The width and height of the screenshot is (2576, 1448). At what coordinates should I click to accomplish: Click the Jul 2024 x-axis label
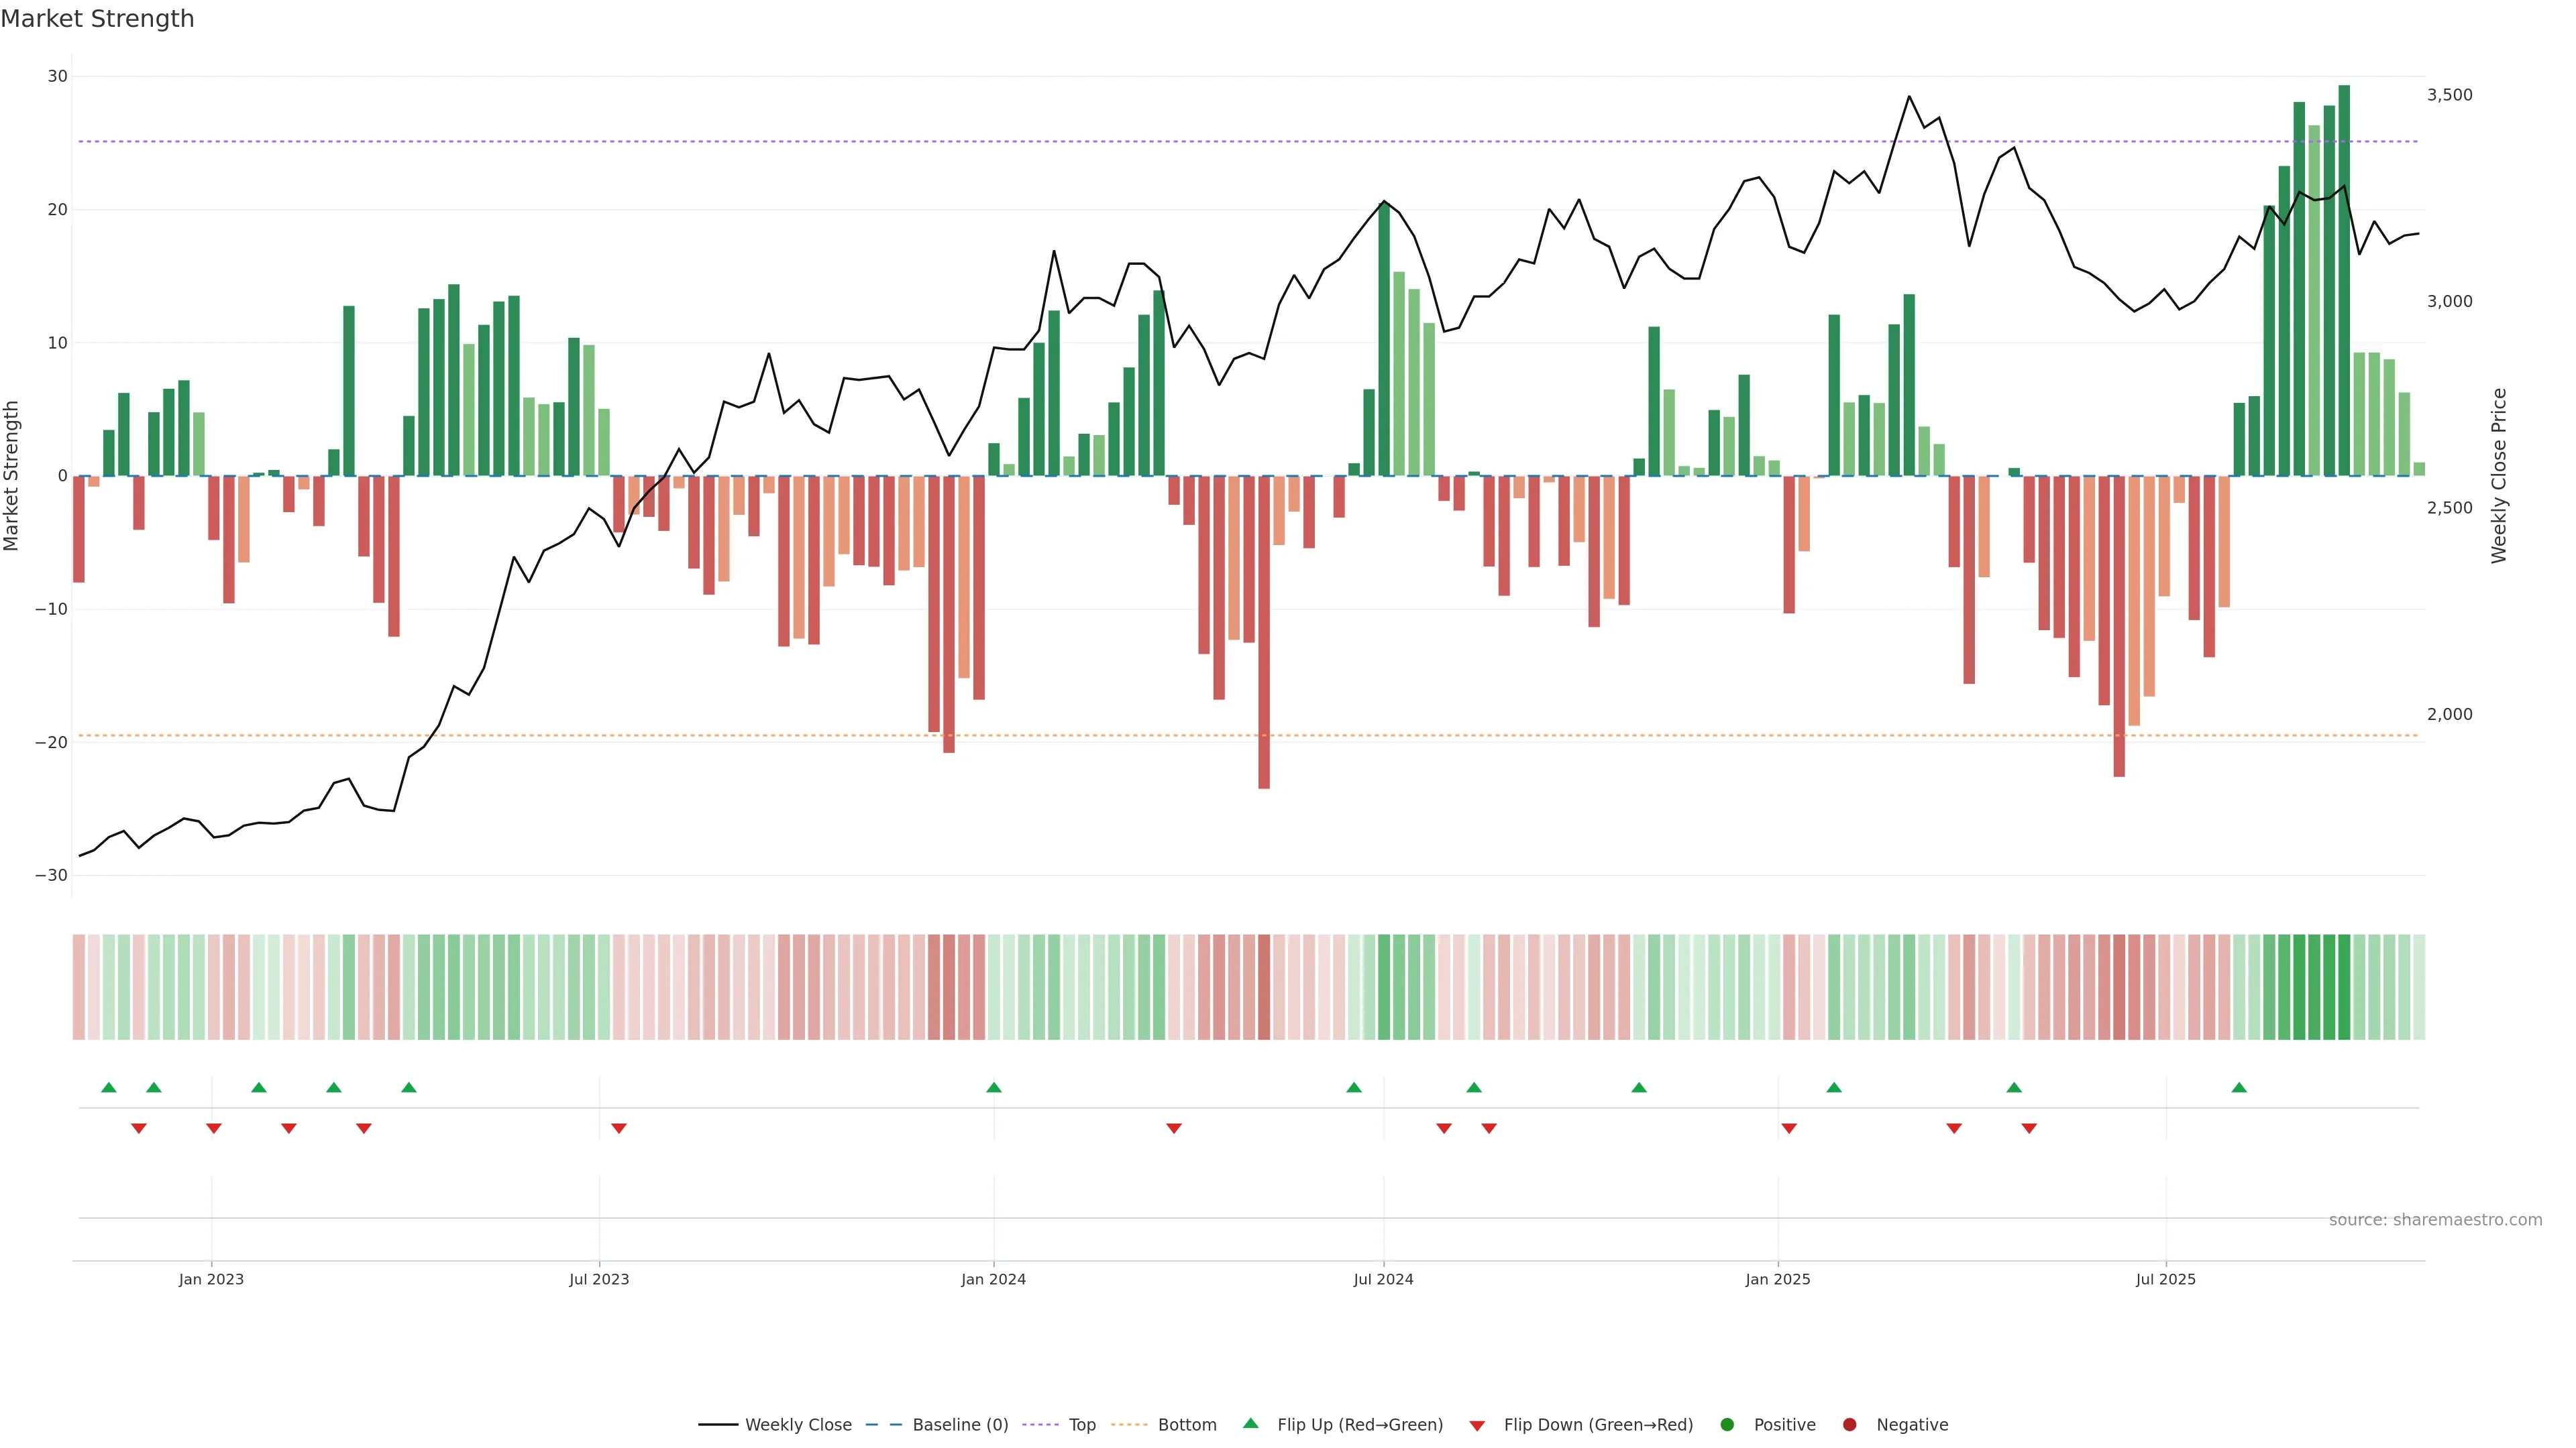pyautogui.click(x=1383, y=1279)
